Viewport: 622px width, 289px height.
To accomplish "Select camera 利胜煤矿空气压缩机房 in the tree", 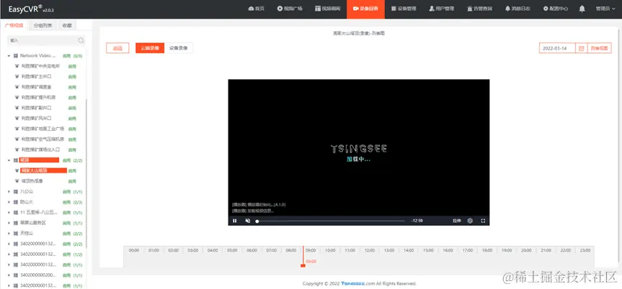I will click(43, 139).
